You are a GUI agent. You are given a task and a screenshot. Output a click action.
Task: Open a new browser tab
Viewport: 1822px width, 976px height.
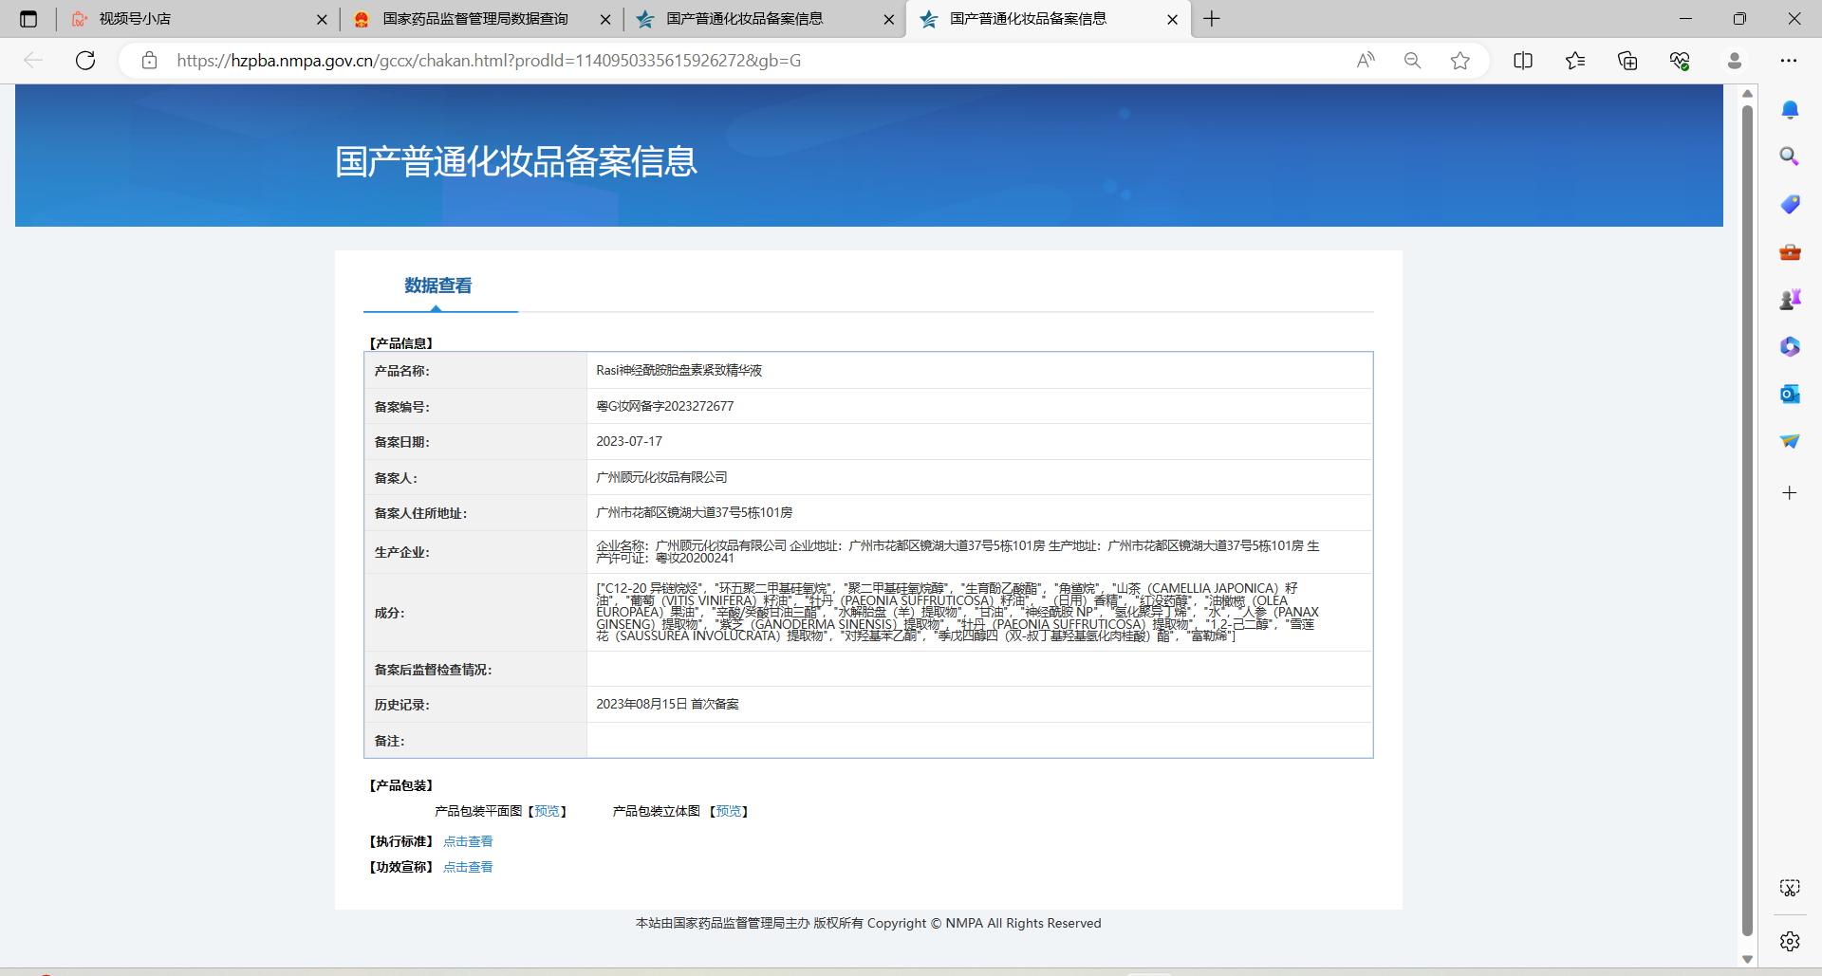click(x=1212, y=19)
